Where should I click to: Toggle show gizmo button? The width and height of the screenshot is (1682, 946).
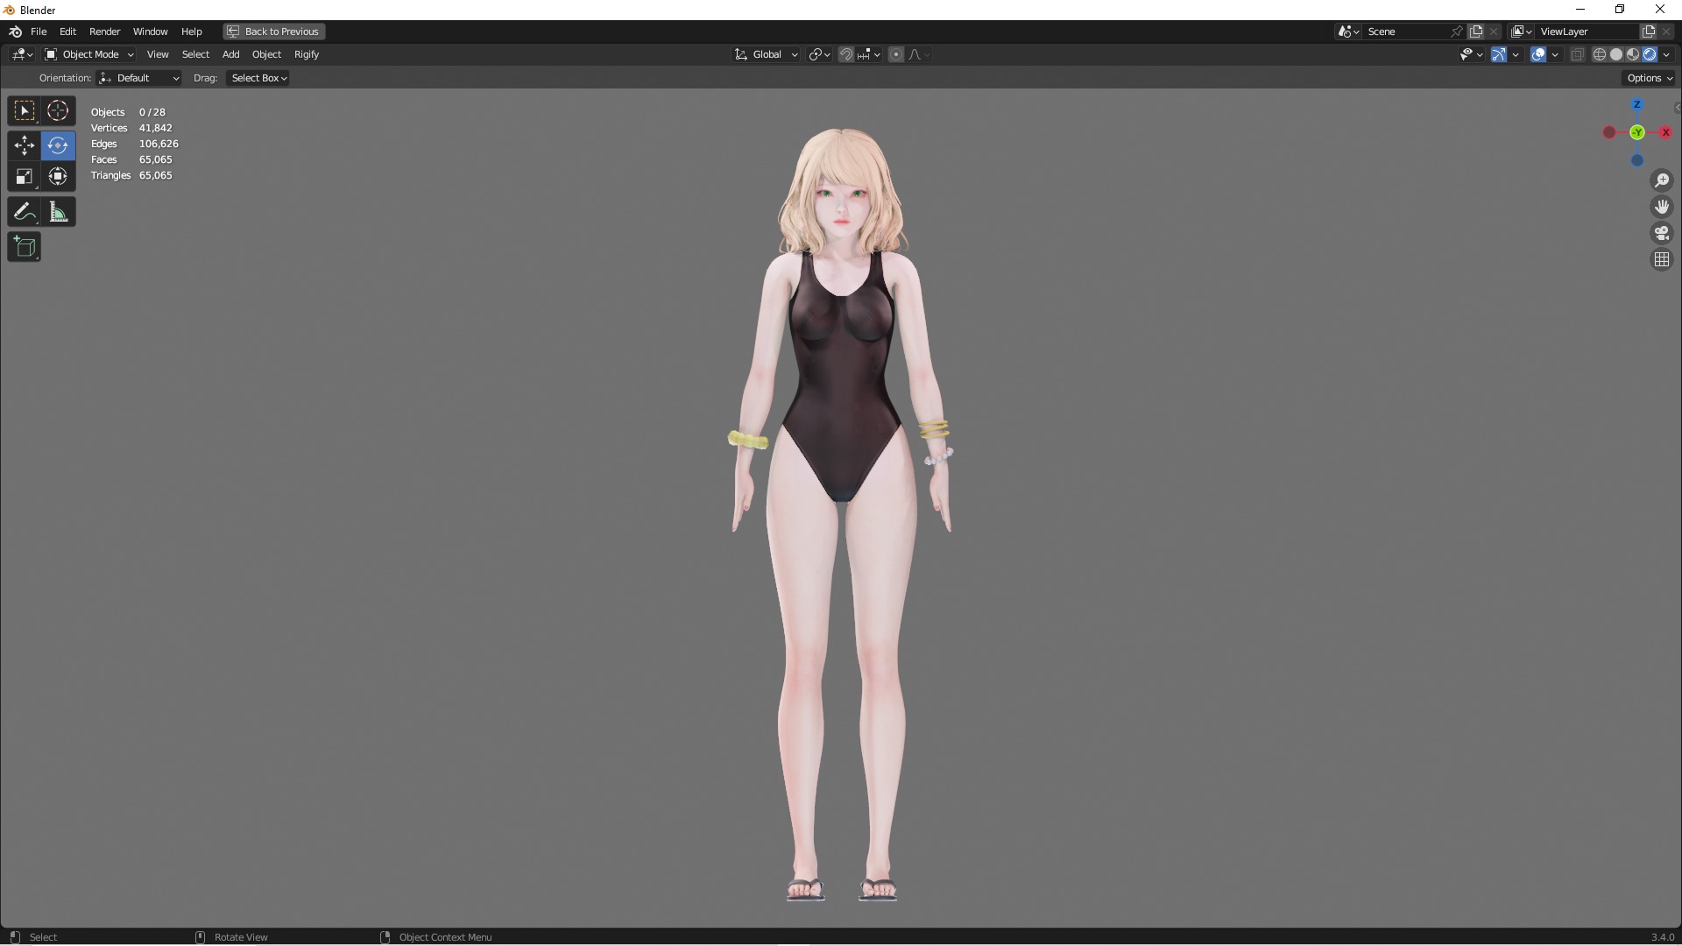tap(1499, 54)
